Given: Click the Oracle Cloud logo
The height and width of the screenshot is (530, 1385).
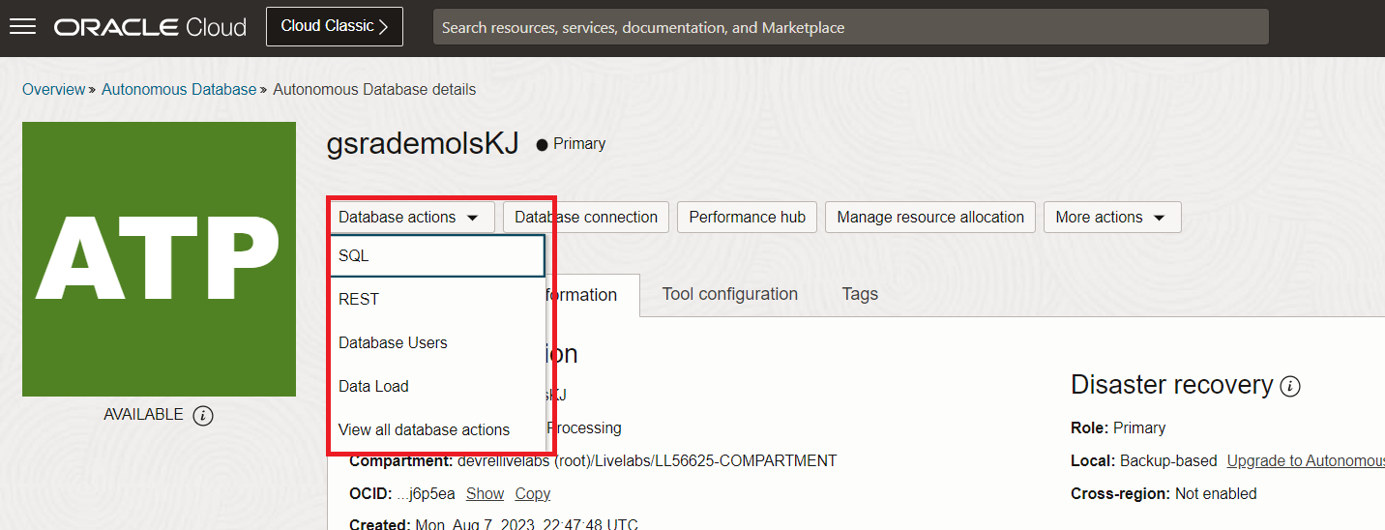Looking at the screenshot, I should [x=150, y=27].
